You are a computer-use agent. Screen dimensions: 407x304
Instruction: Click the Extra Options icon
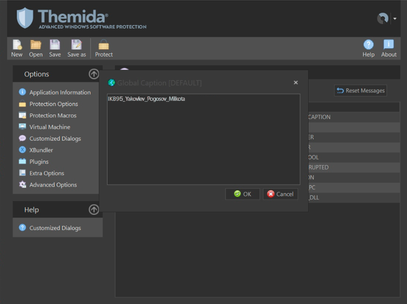(22, 172)
